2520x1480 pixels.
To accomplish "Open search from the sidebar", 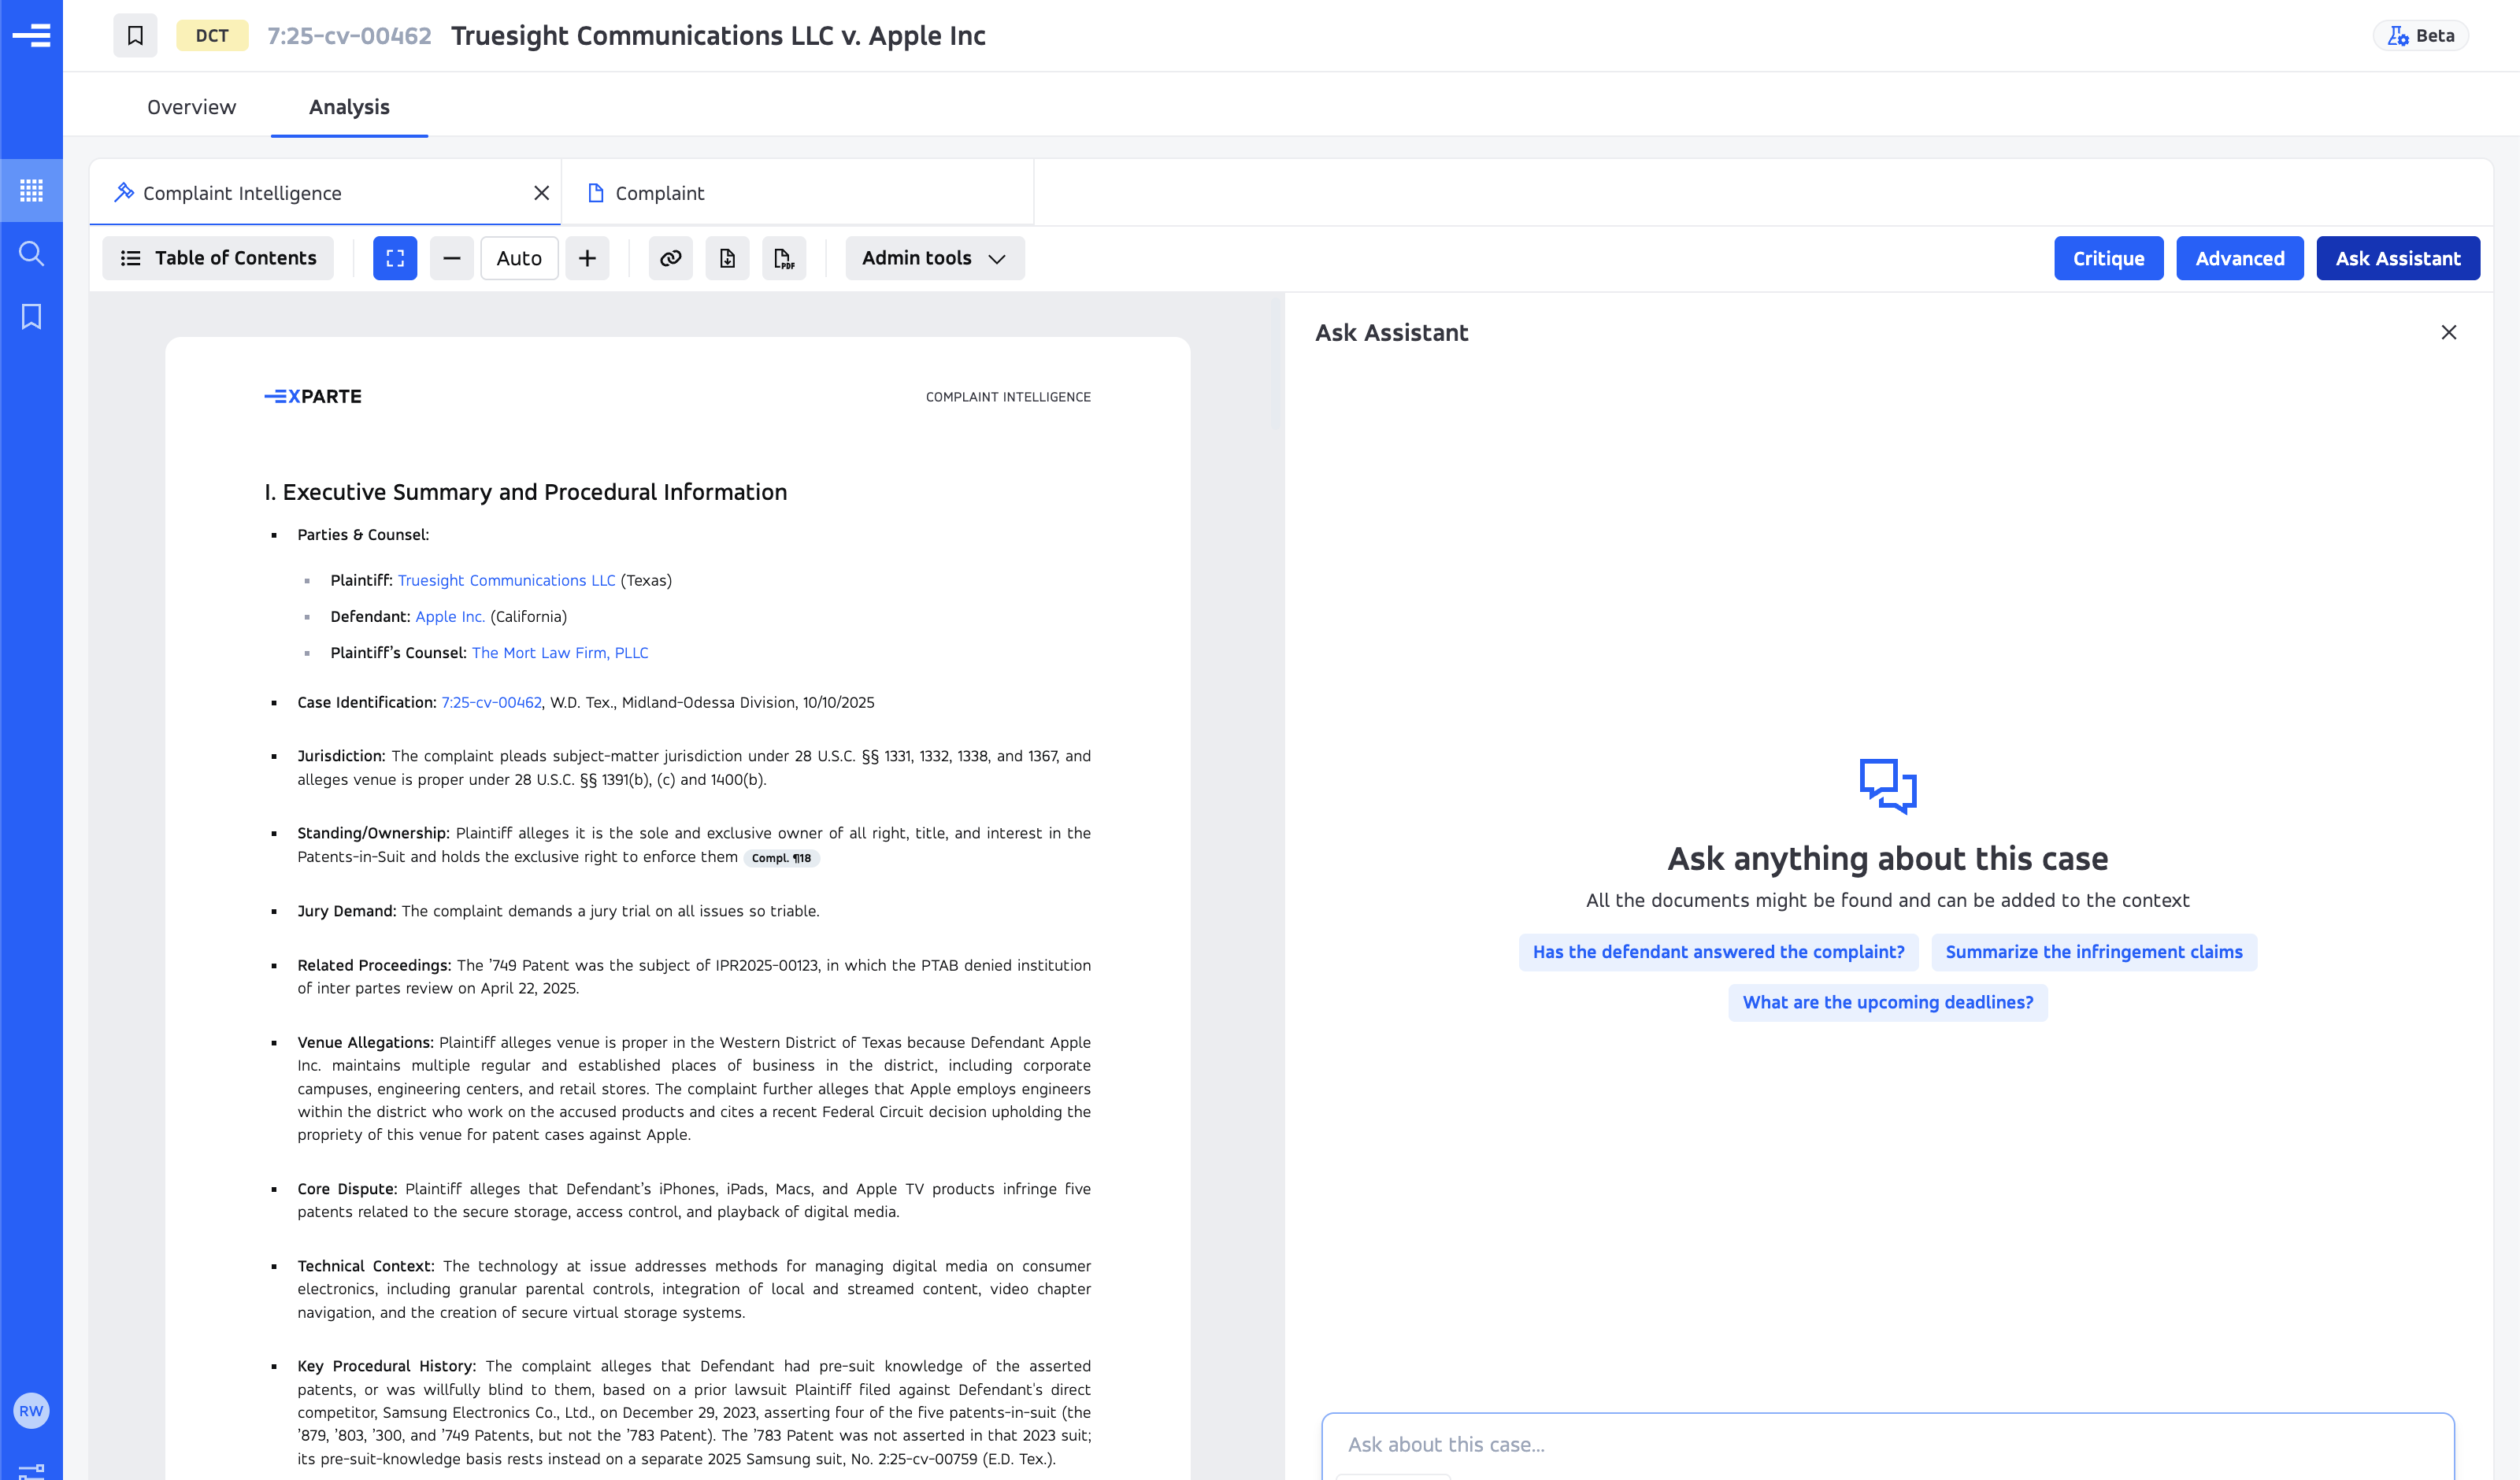I will pyautogui.click(x=31, y=253).
